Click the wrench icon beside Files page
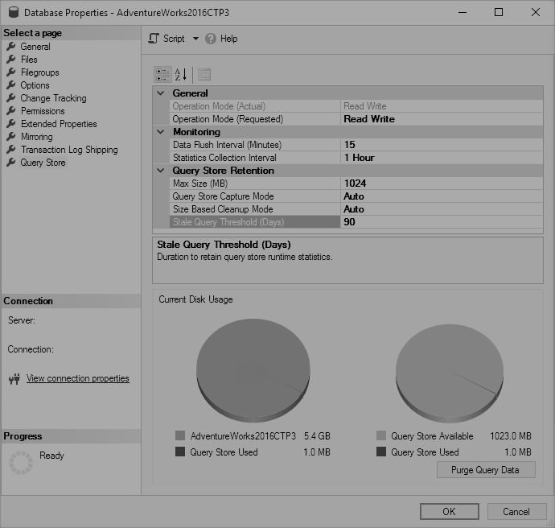The width and height of the screenshot is (555, 528). 11,59
